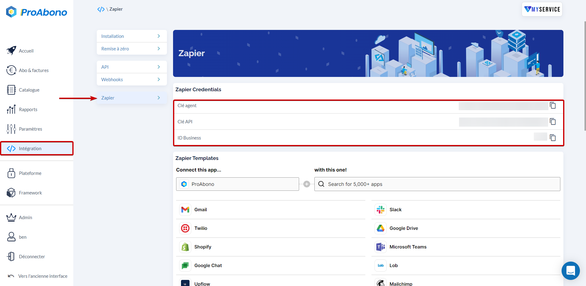Select API in the integration menu

[x=132, y=67]
